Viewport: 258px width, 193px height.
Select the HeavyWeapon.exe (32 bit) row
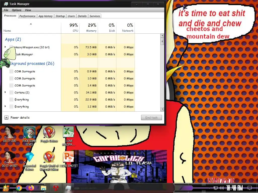point(69,47)
